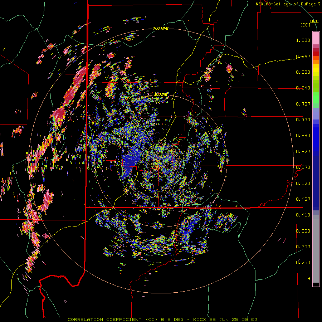Image resolution: width=322 pixels, height=322 pixels.
Task: Select the 1.000 scale value
Action: point(303,40)
